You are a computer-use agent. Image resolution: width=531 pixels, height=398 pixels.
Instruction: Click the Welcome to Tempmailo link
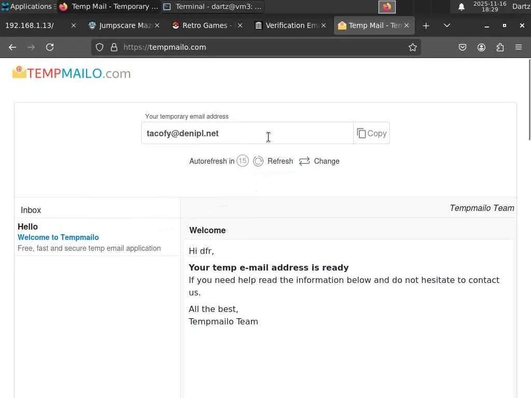coord(58,237)
